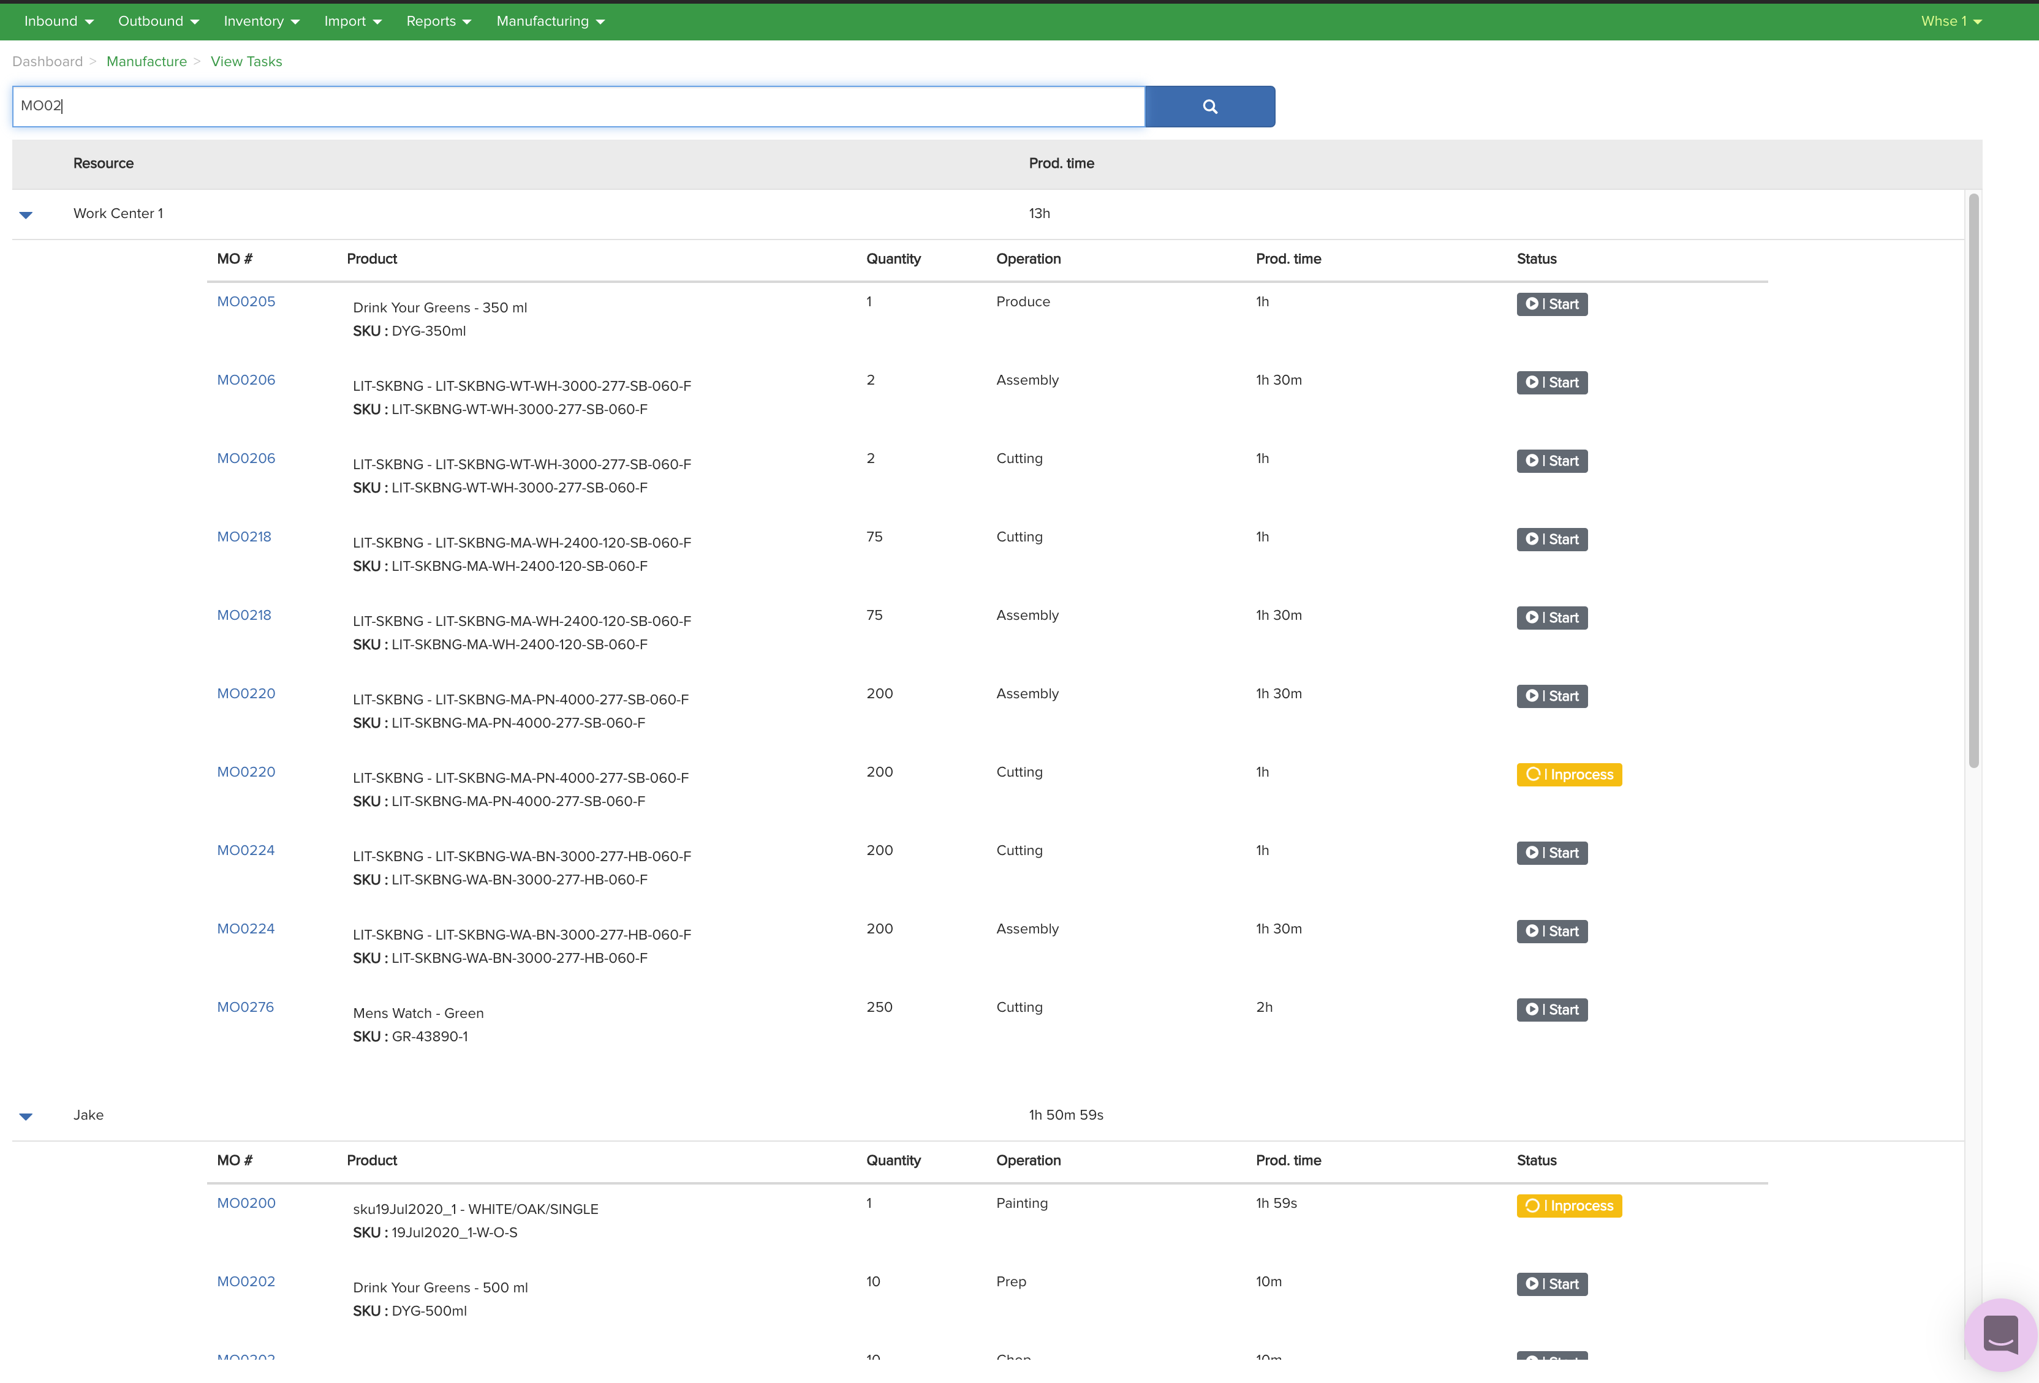Open the Whse 1 warehouse dropdown
This screenshot has width=2039, height=1383.
pos(1950,21)
